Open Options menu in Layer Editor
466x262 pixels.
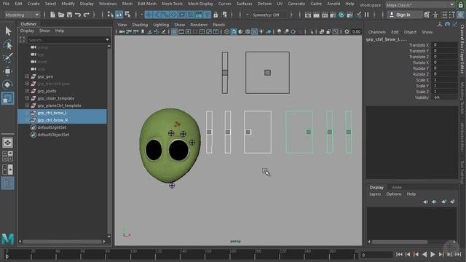[393, 194]
